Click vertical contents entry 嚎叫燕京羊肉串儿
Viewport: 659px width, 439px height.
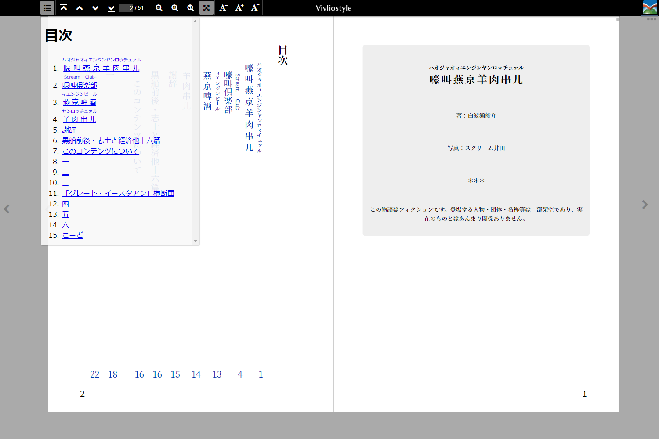click(x=250, y=108)
